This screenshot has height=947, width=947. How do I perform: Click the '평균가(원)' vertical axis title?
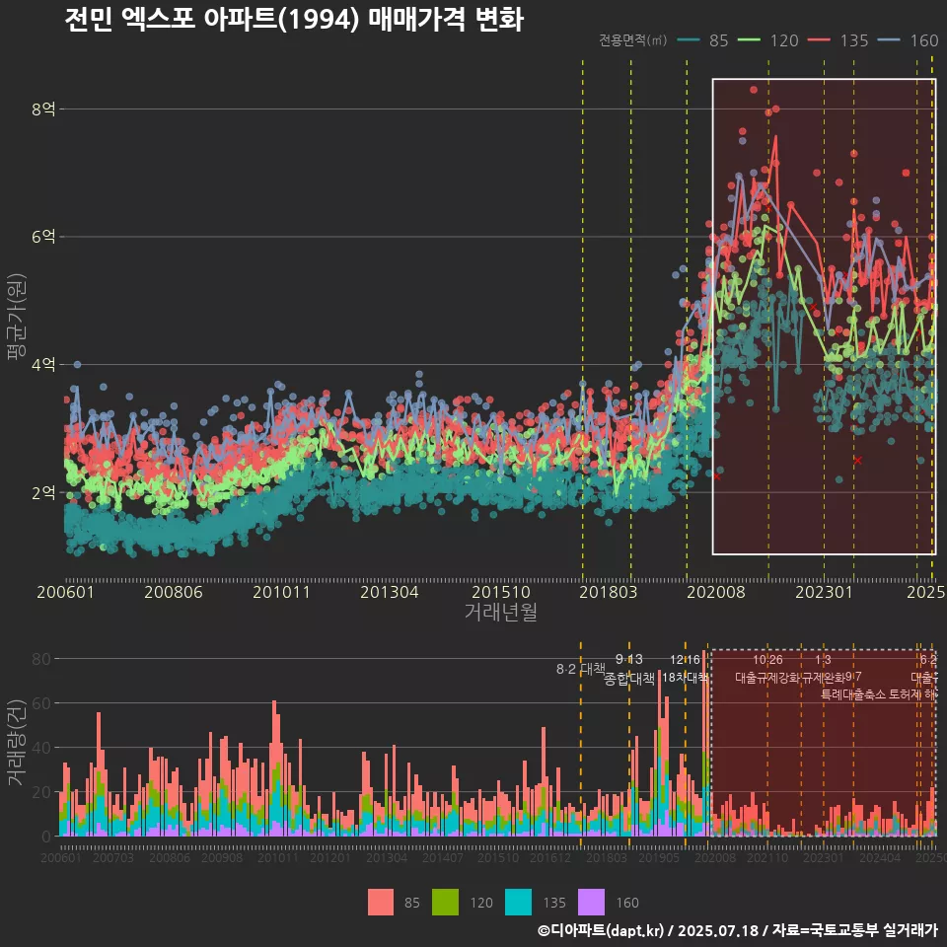click(16, 317)
